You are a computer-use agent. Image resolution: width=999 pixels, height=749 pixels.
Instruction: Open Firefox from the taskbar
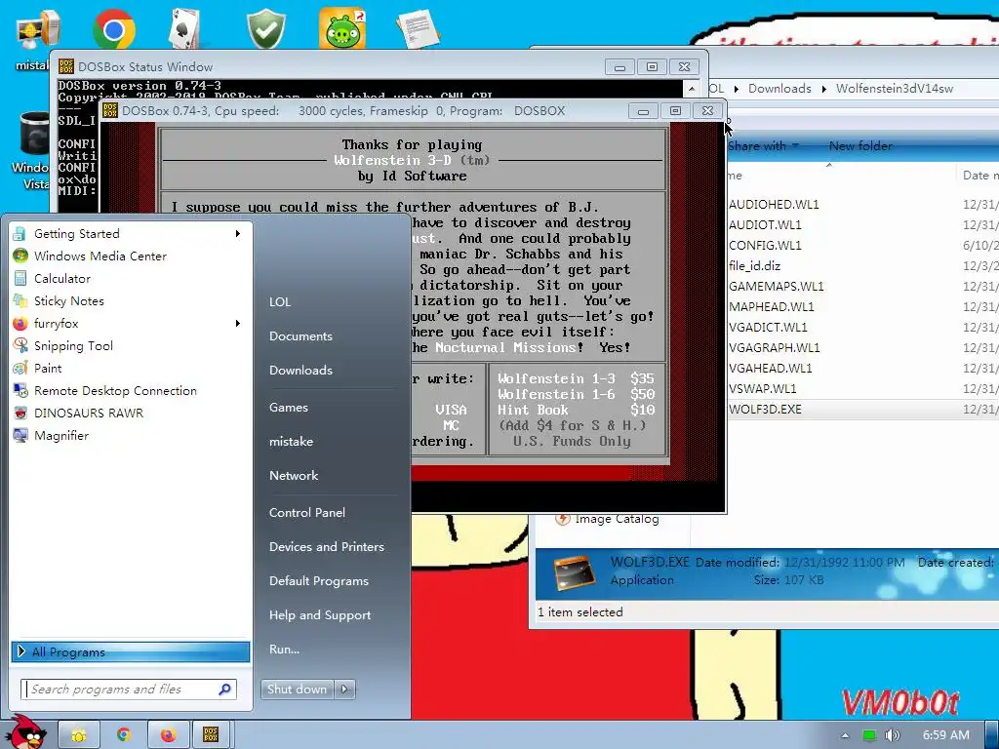pos(168,735)
